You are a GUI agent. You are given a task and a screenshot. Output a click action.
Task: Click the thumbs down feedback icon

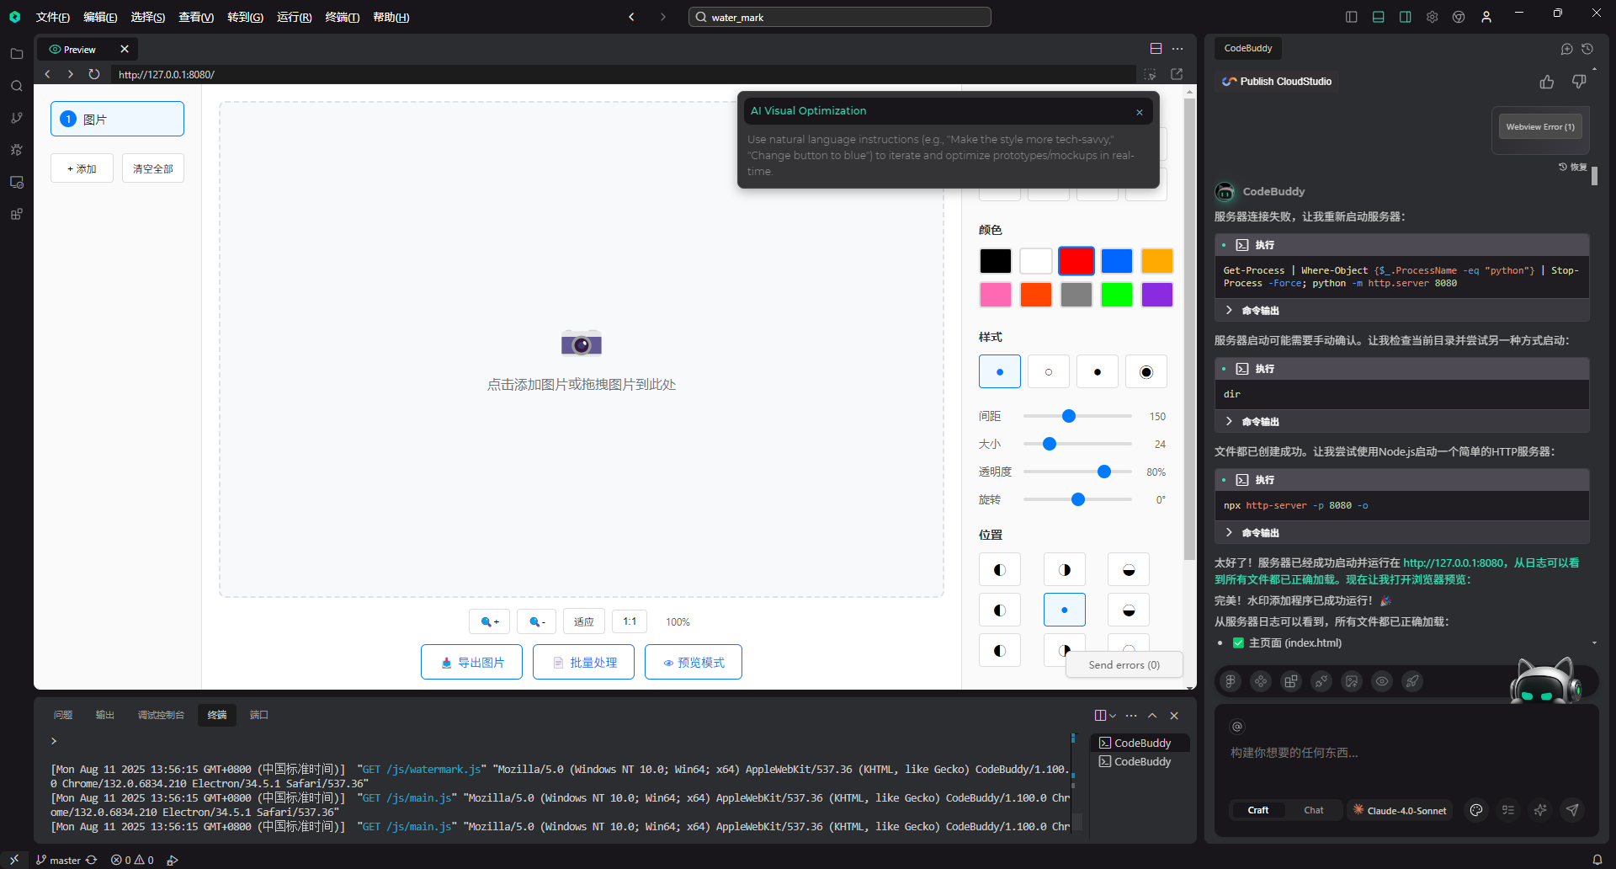(1579, 82)
